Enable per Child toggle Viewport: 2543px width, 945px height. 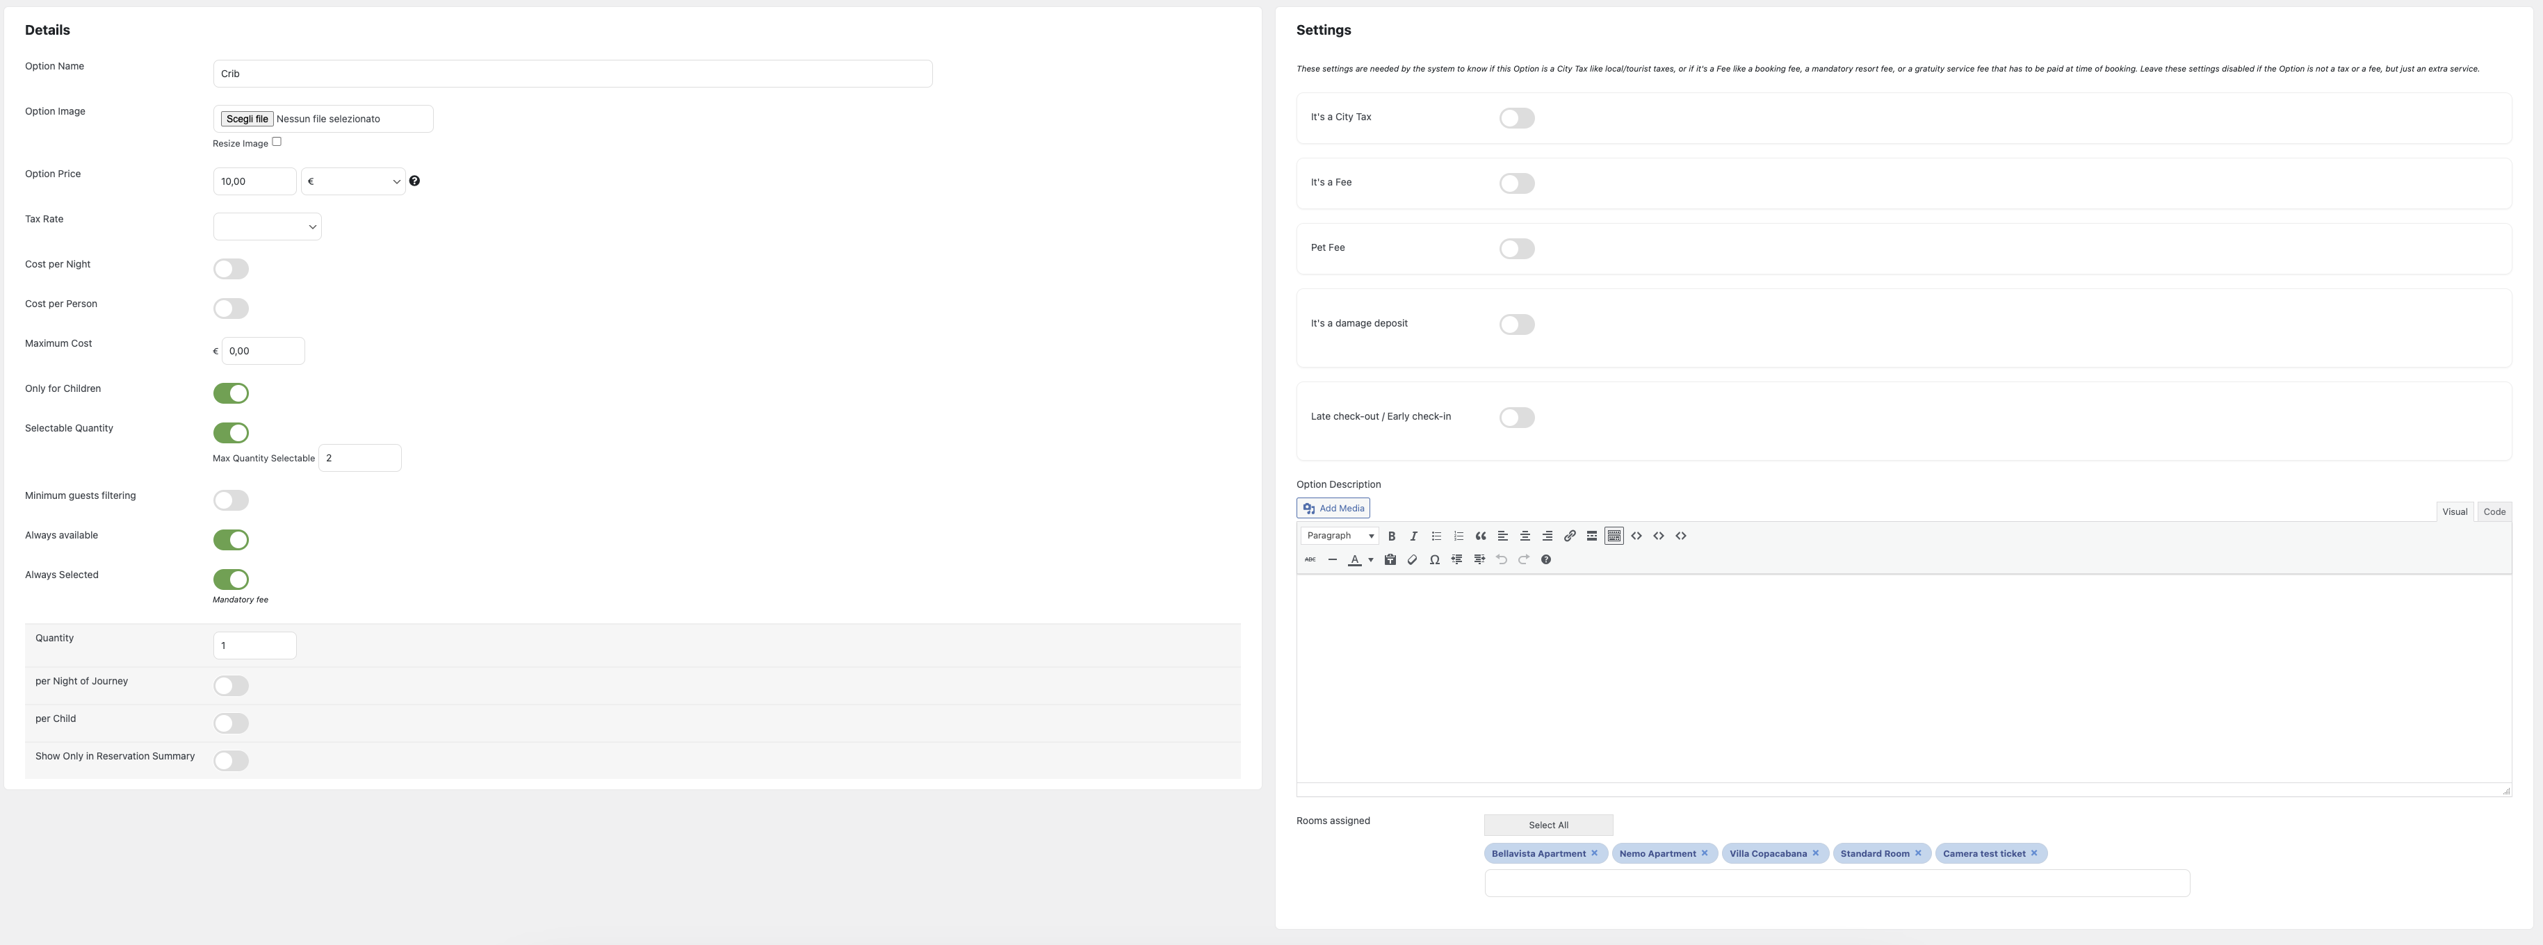231,723
